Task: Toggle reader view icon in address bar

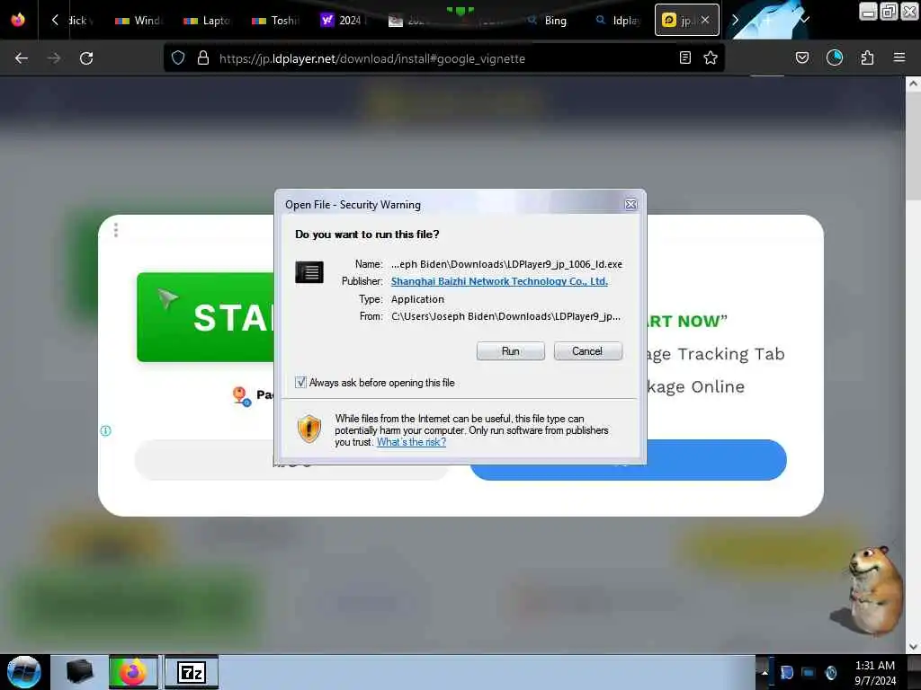Action: coord(684,57)
